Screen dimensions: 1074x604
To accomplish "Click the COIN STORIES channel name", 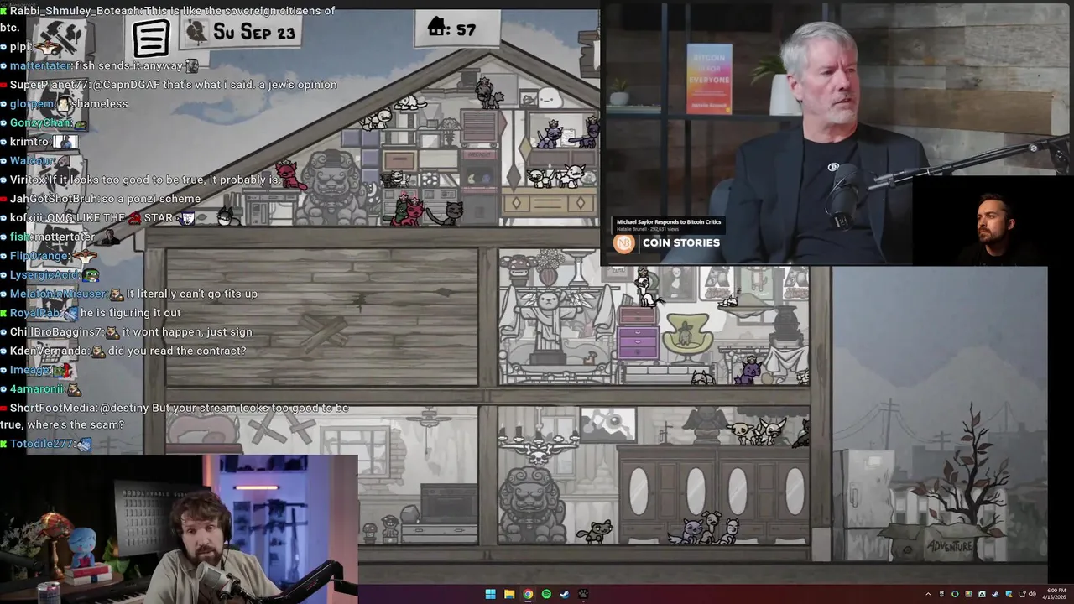I will (680, 242).
